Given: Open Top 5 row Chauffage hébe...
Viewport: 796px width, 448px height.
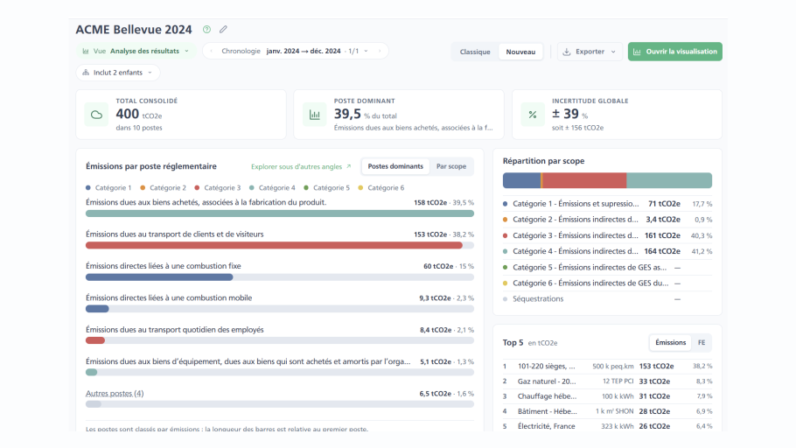Looking at the screenshot, I should click(x=607, y=396).
